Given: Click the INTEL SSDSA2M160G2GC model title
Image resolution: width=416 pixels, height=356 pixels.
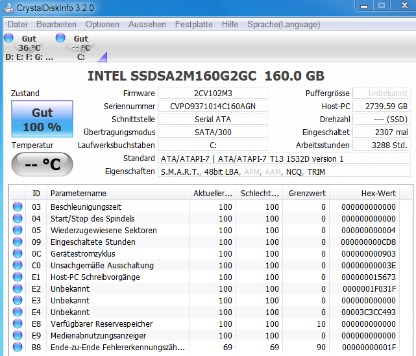Looking at the screenshot, I should pyautogui.click(x=206, y=76).
